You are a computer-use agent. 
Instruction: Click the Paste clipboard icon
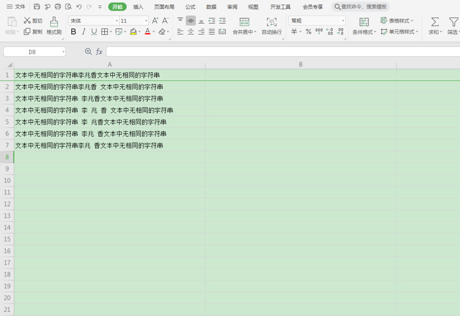click(x=12, y=22)
